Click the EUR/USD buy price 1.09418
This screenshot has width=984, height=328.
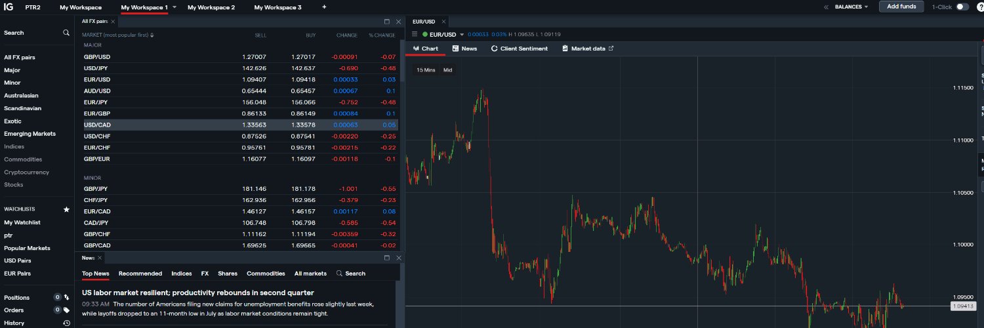[303, 79]
